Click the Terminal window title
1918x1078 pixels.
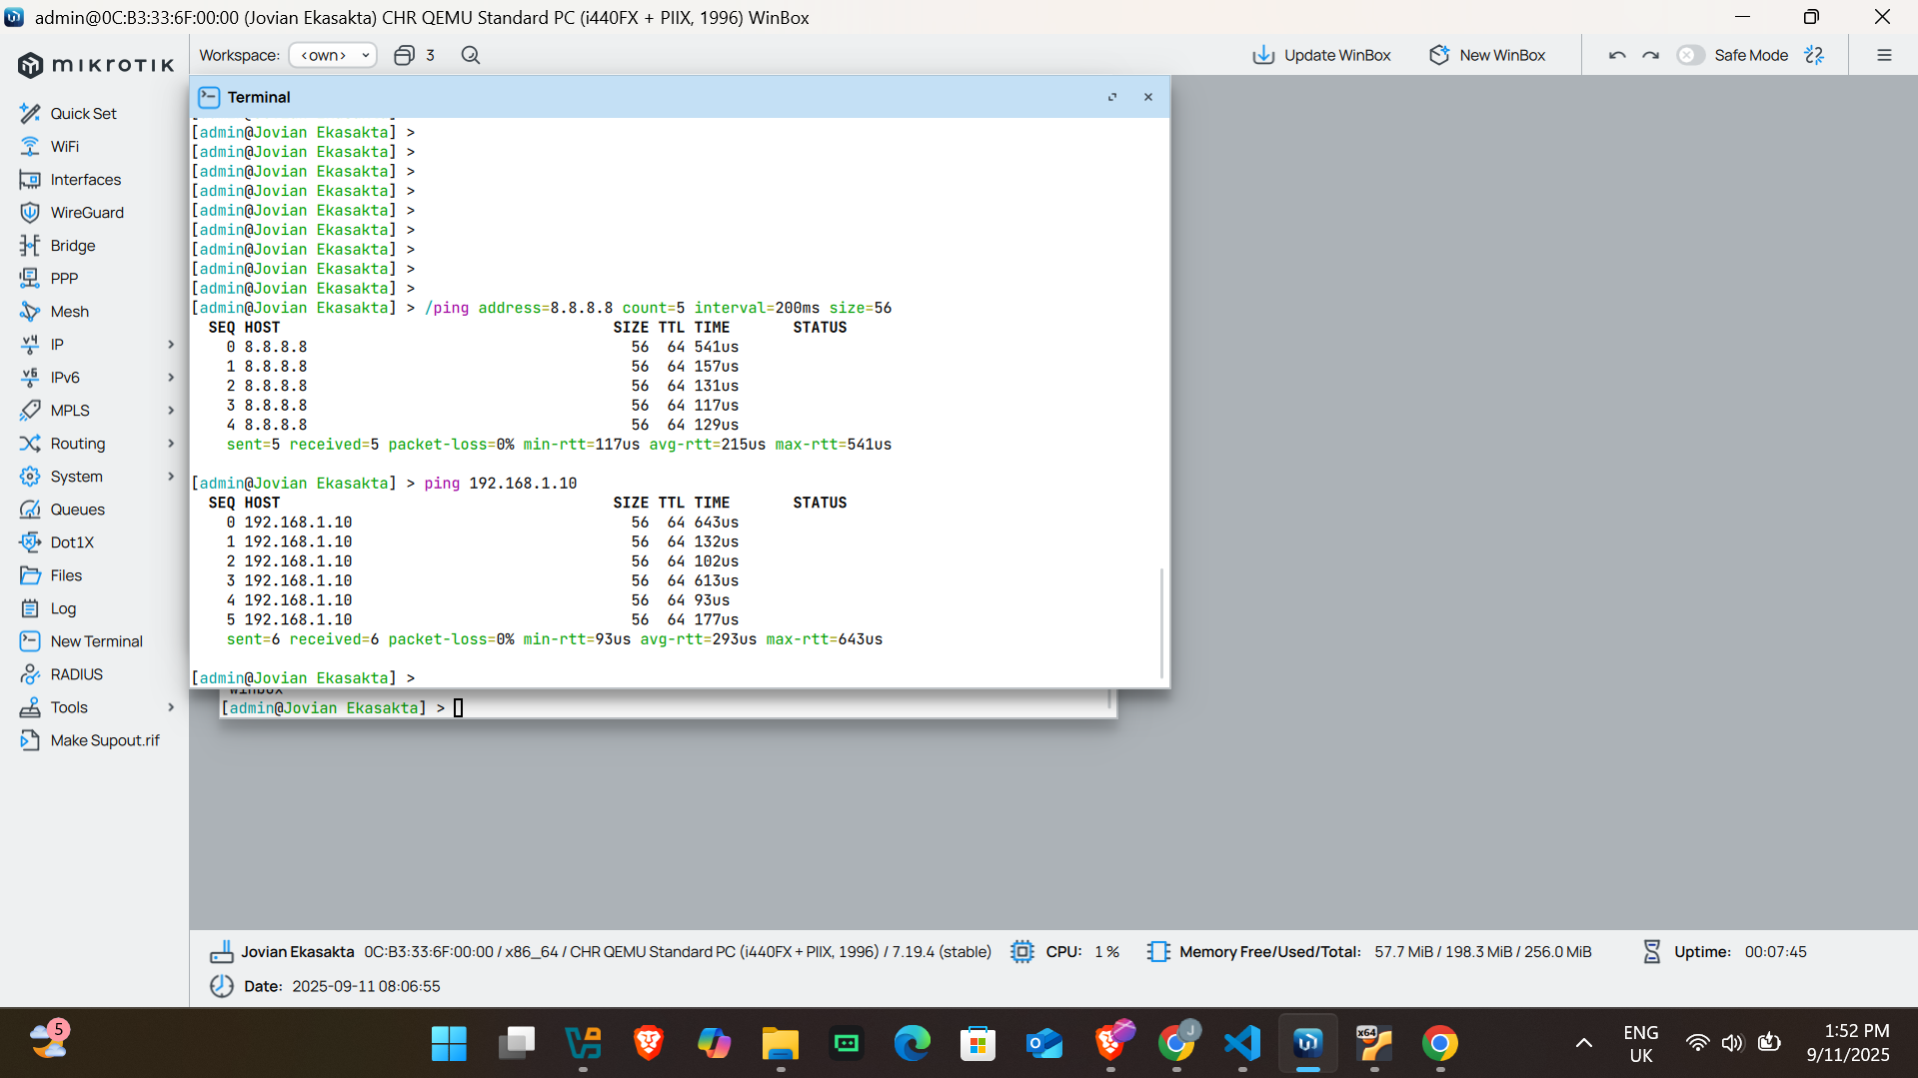point(259,97)
